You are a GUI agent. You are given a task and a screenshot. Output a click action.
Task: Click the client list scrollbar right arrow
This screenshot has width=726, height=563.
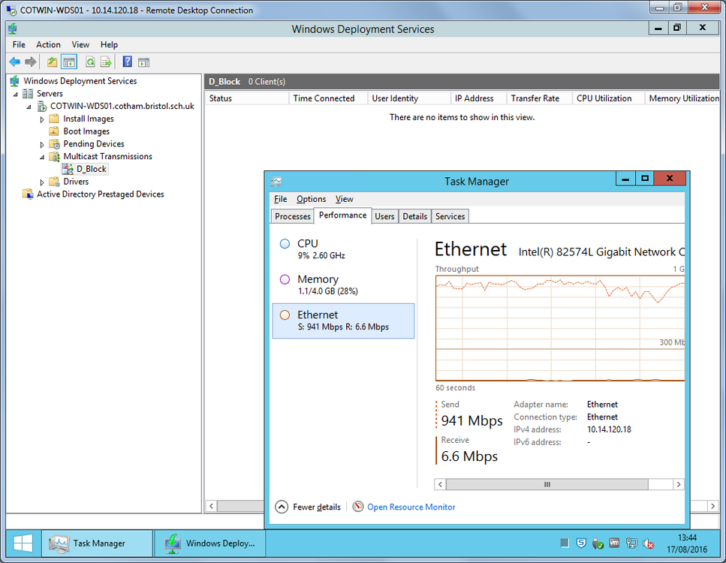coord(713,506)
